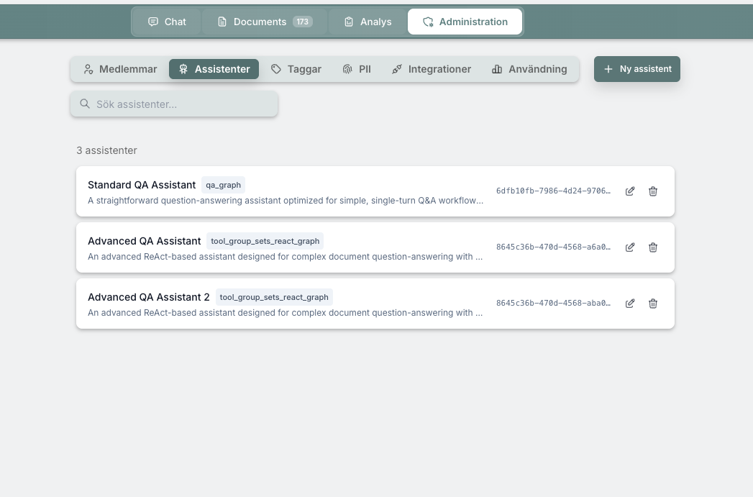The image size is (753, 497).
Task: Go to the Medlemmar section
Action: click(120, 69)
